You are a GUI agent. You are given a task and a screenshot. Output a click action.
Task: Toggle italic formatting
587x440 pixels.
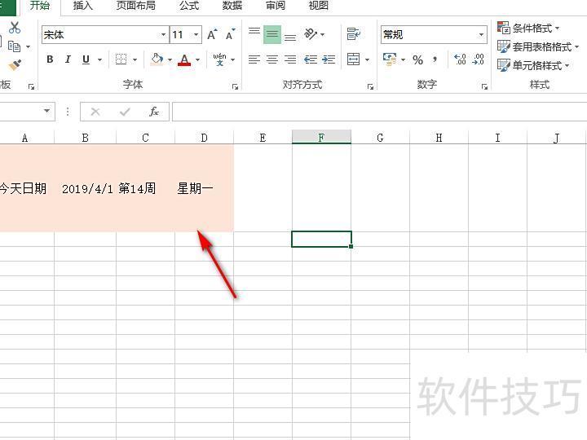[68, 59]
